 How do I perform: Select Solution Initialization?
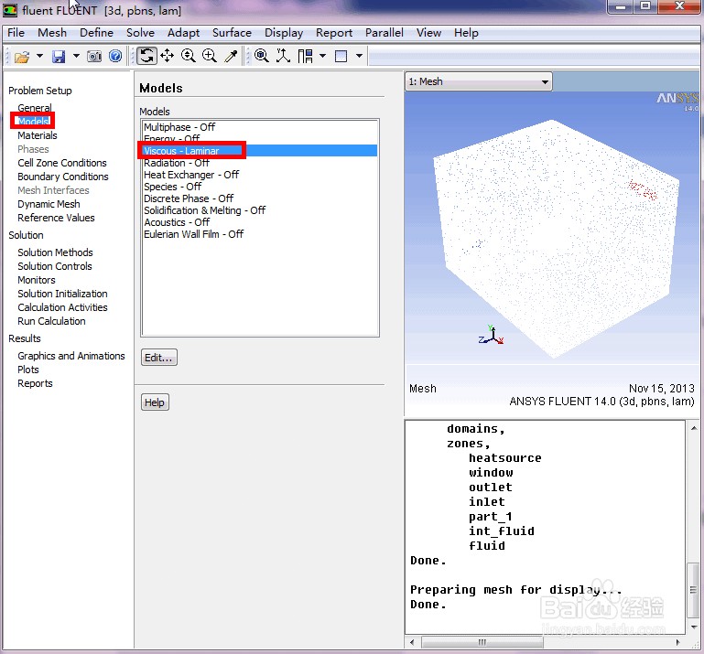[x=62, y=294]
